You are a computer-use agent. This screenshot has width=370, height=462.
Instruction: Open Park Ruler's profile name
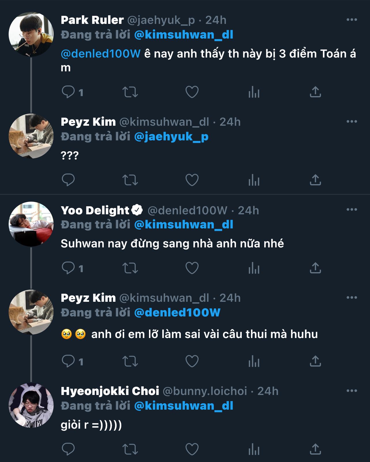[x=92, y=20]
